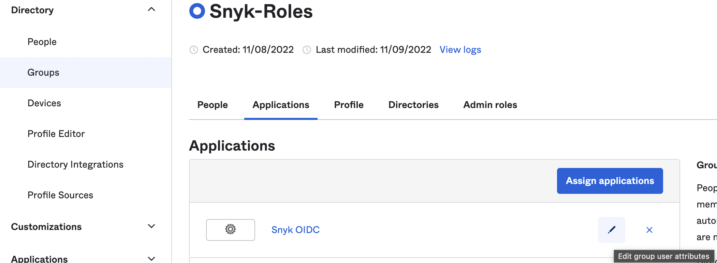Navigate to People in the sidebar
This screenshot has width=717, height=263.
coord(42,42)
